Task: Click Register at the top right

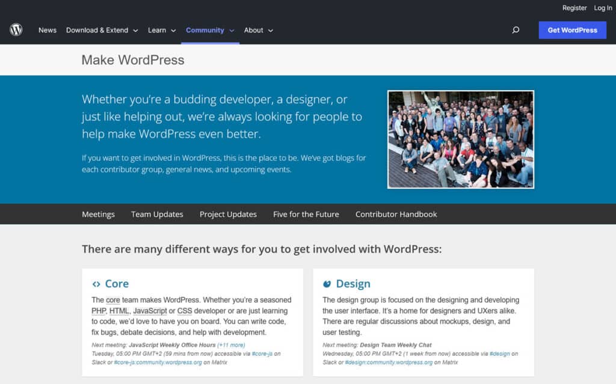Action: pyautogui.click(x=574, y=8)
